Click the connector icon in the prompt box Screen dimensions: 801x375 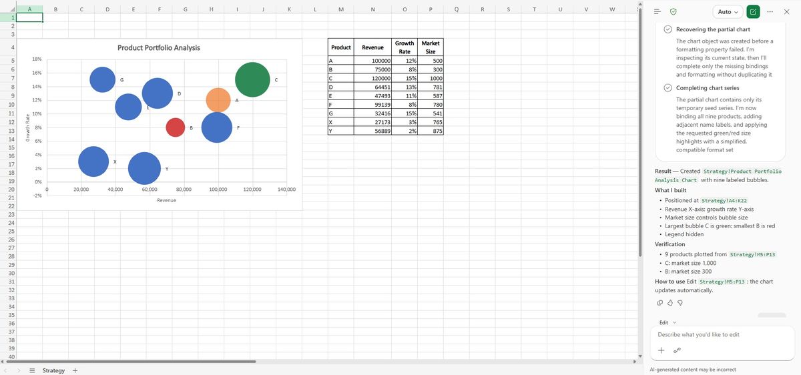click(677, 350)
